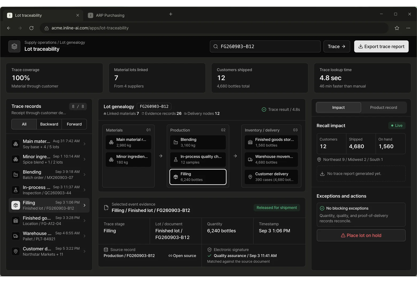This screenshot has height=283, width=417.
Task: Select the All trace filter
Action: (24, 124)
